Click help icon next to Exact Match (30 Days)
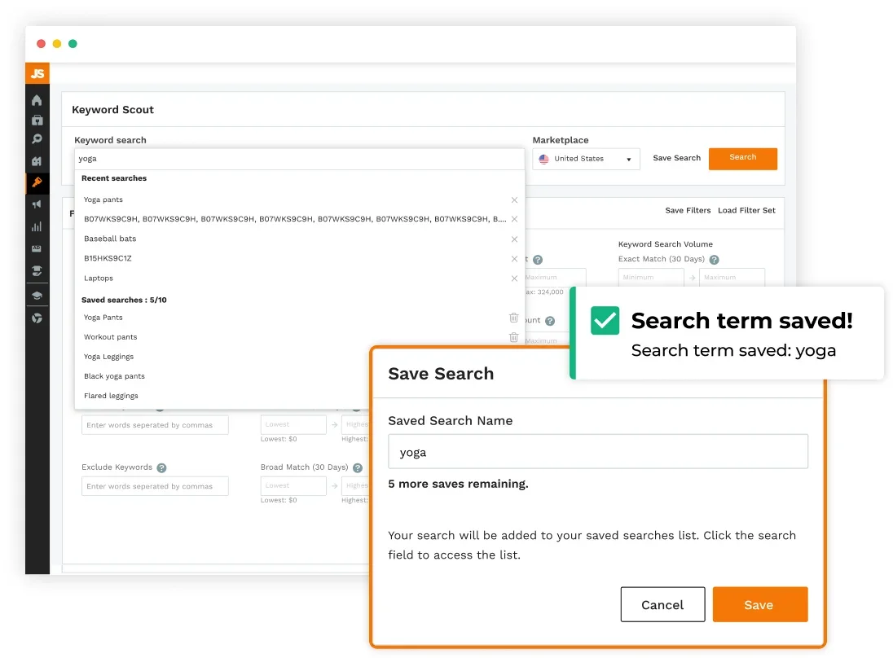 (715, 260)
